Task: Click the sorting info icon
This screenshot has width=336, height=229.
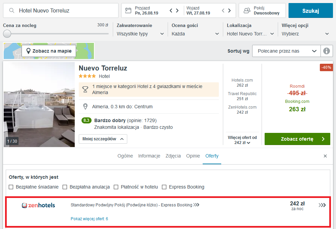Action: 327,51
